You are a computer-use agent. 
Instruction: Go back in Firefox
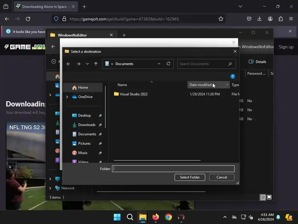point(7,19)
